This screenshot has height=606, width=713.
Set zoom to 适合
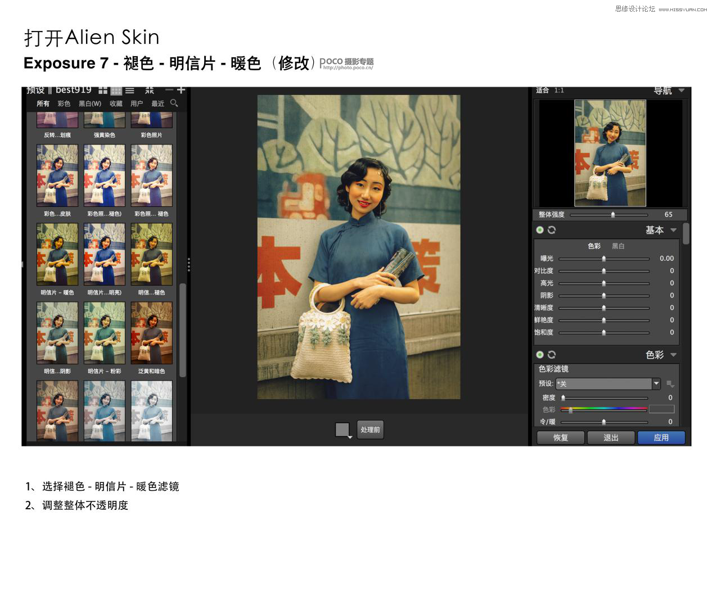click(x=543, y=91)
